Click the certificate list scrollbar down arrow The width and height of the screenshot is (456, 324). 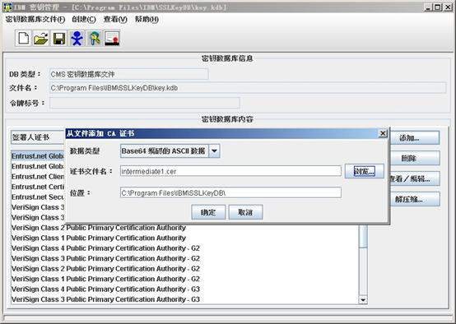[x=363, y=300]
